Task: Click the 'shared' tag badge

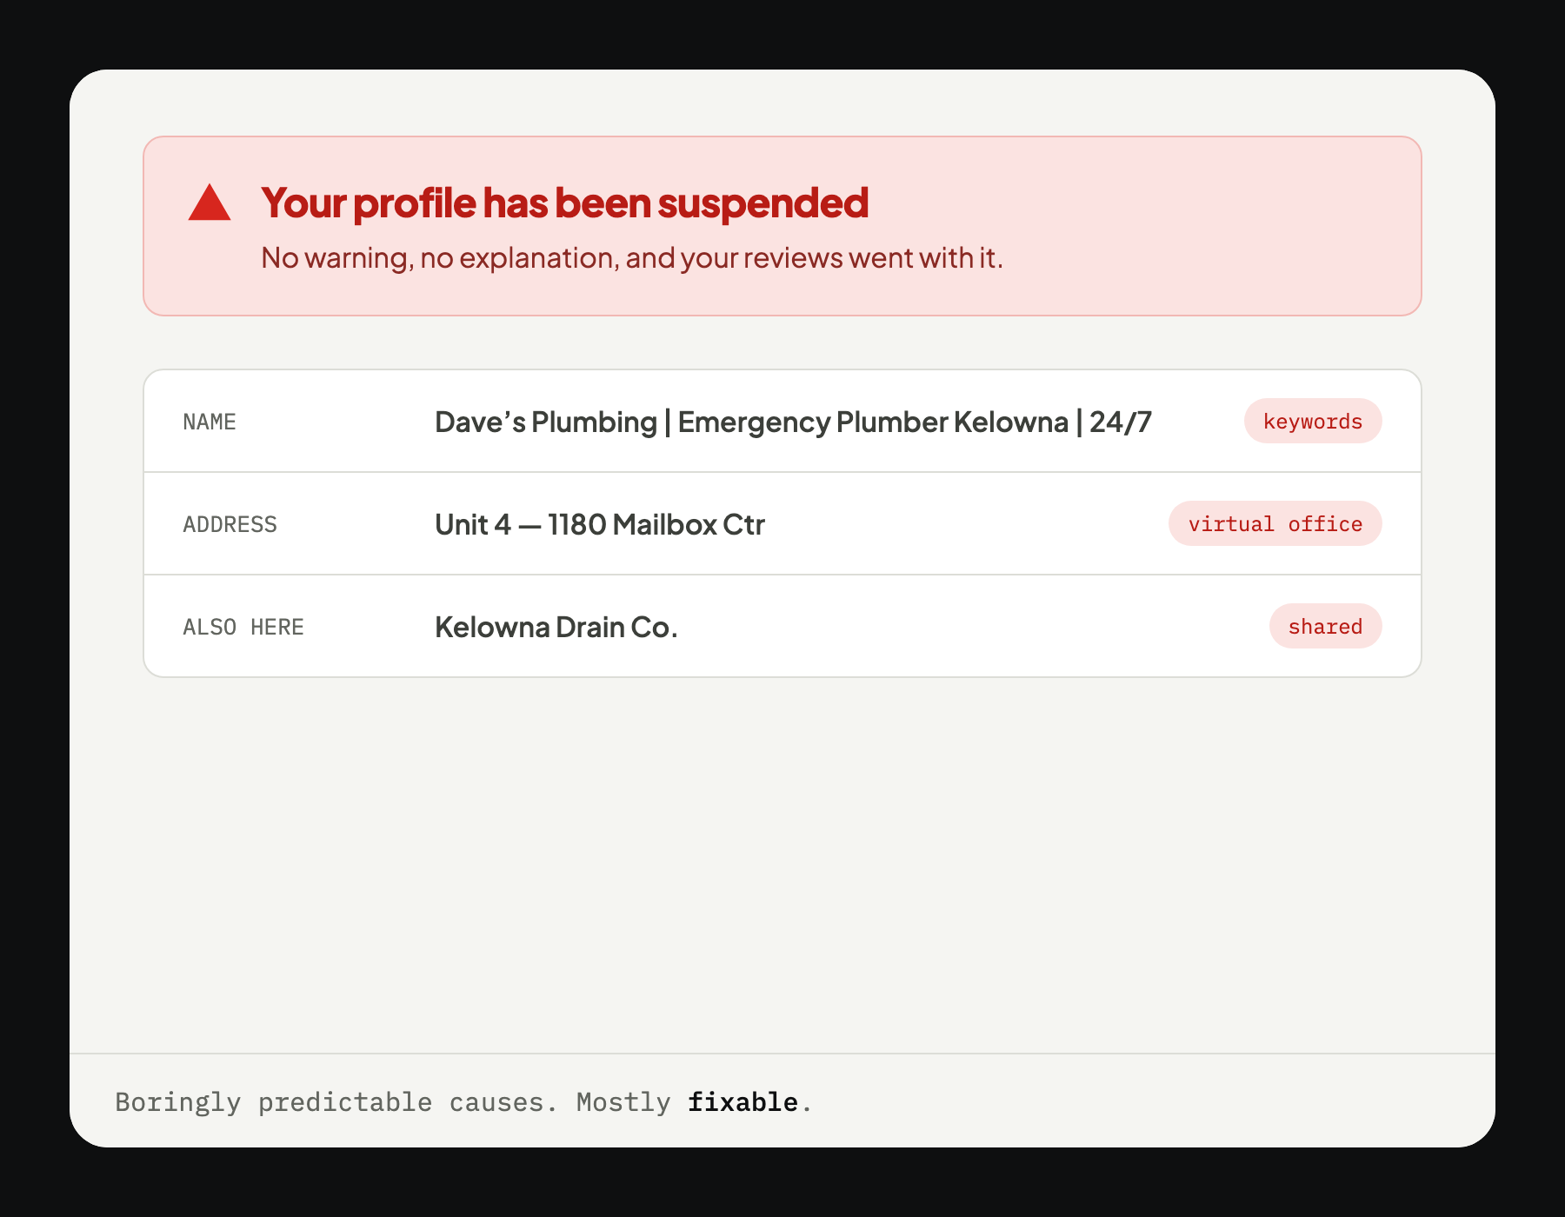Action: point(1326,627)
